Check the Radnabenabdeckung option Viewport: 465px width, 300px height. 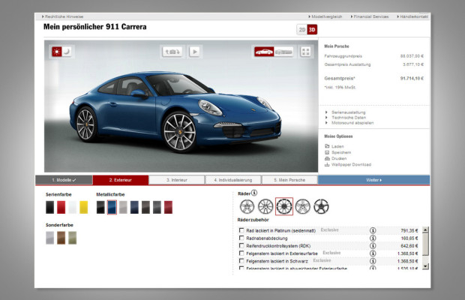(241, 238)
